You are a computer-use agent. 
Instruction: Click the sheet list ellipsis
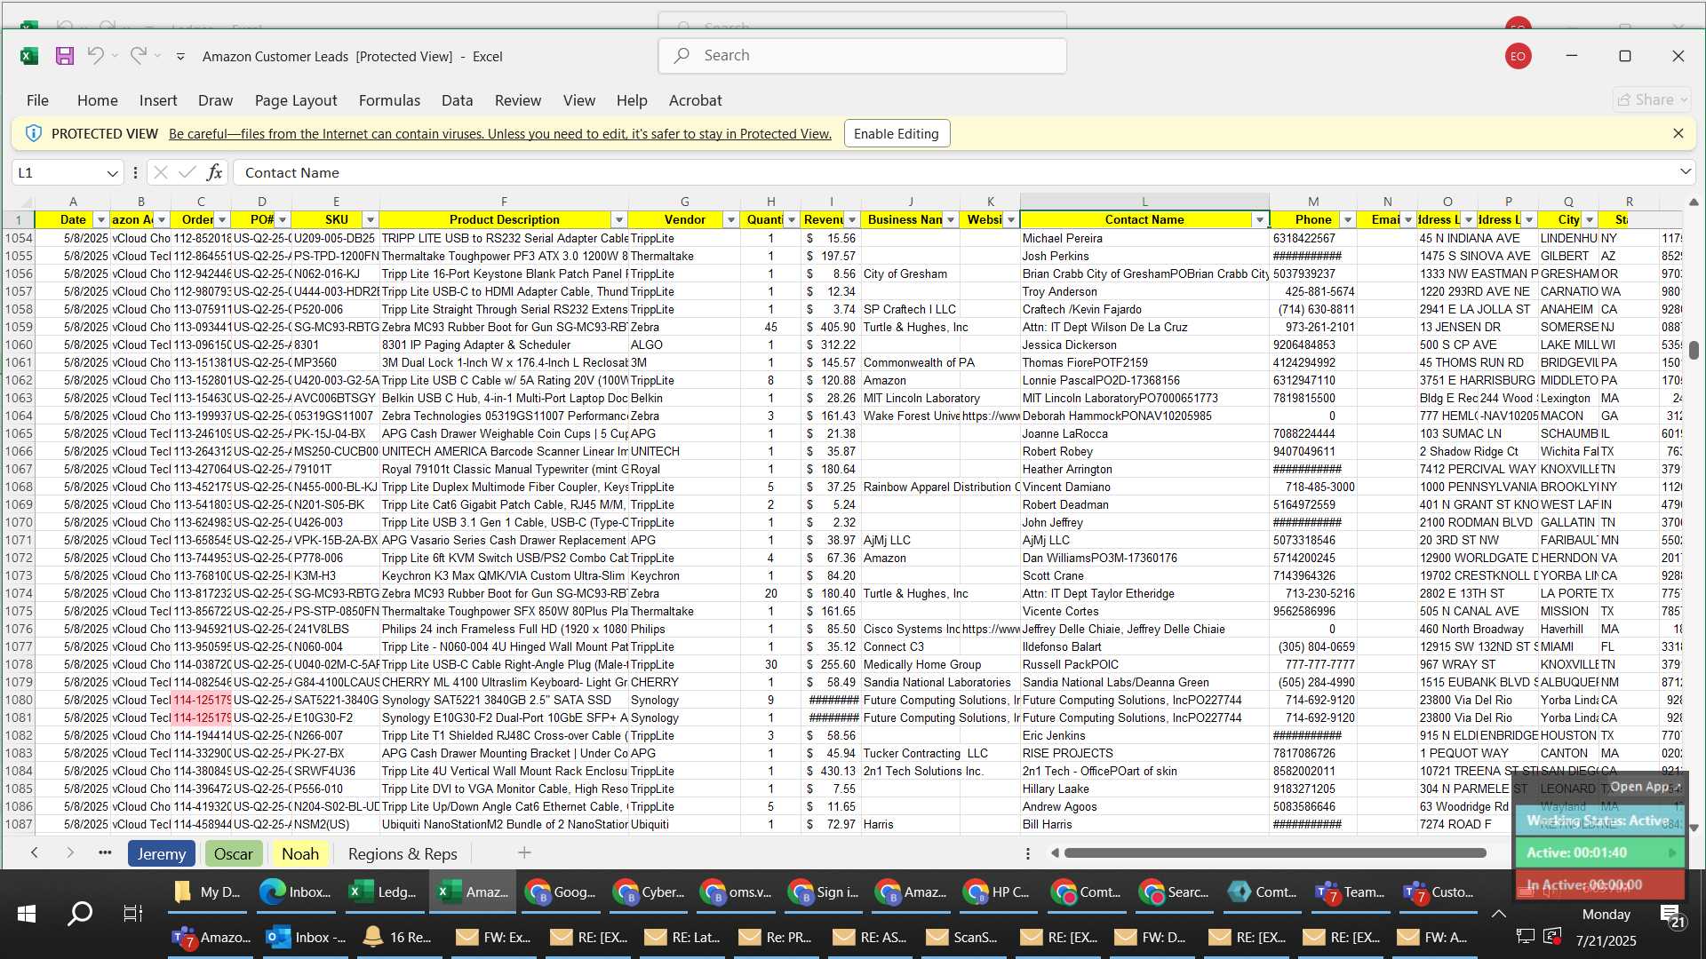[x=105, y=853]
